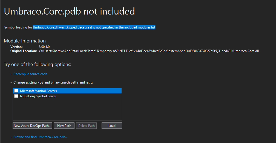Click the Delete Path button
Screen dimensions: 276x143
(87, 125)
